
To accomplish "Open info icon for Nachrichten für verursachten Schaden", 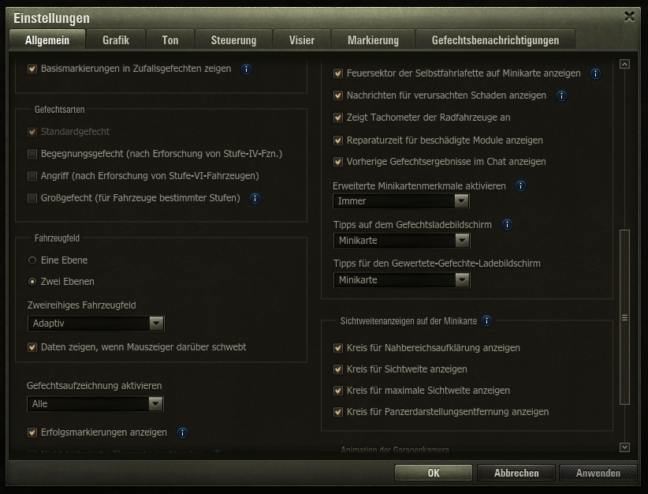I will pyautogui.click(x=561, y=96).
